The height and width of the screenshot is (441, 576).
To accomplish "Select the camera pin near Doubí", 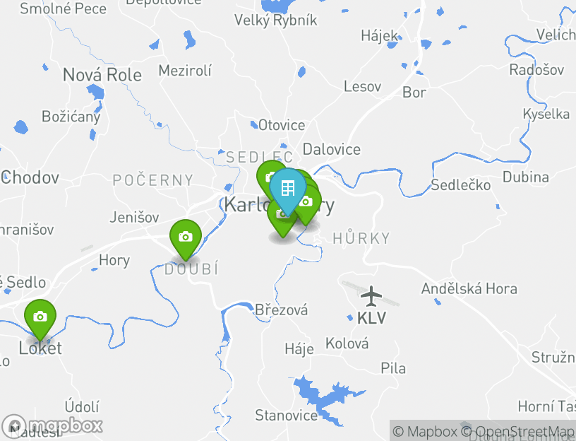I will click(186, 237).
